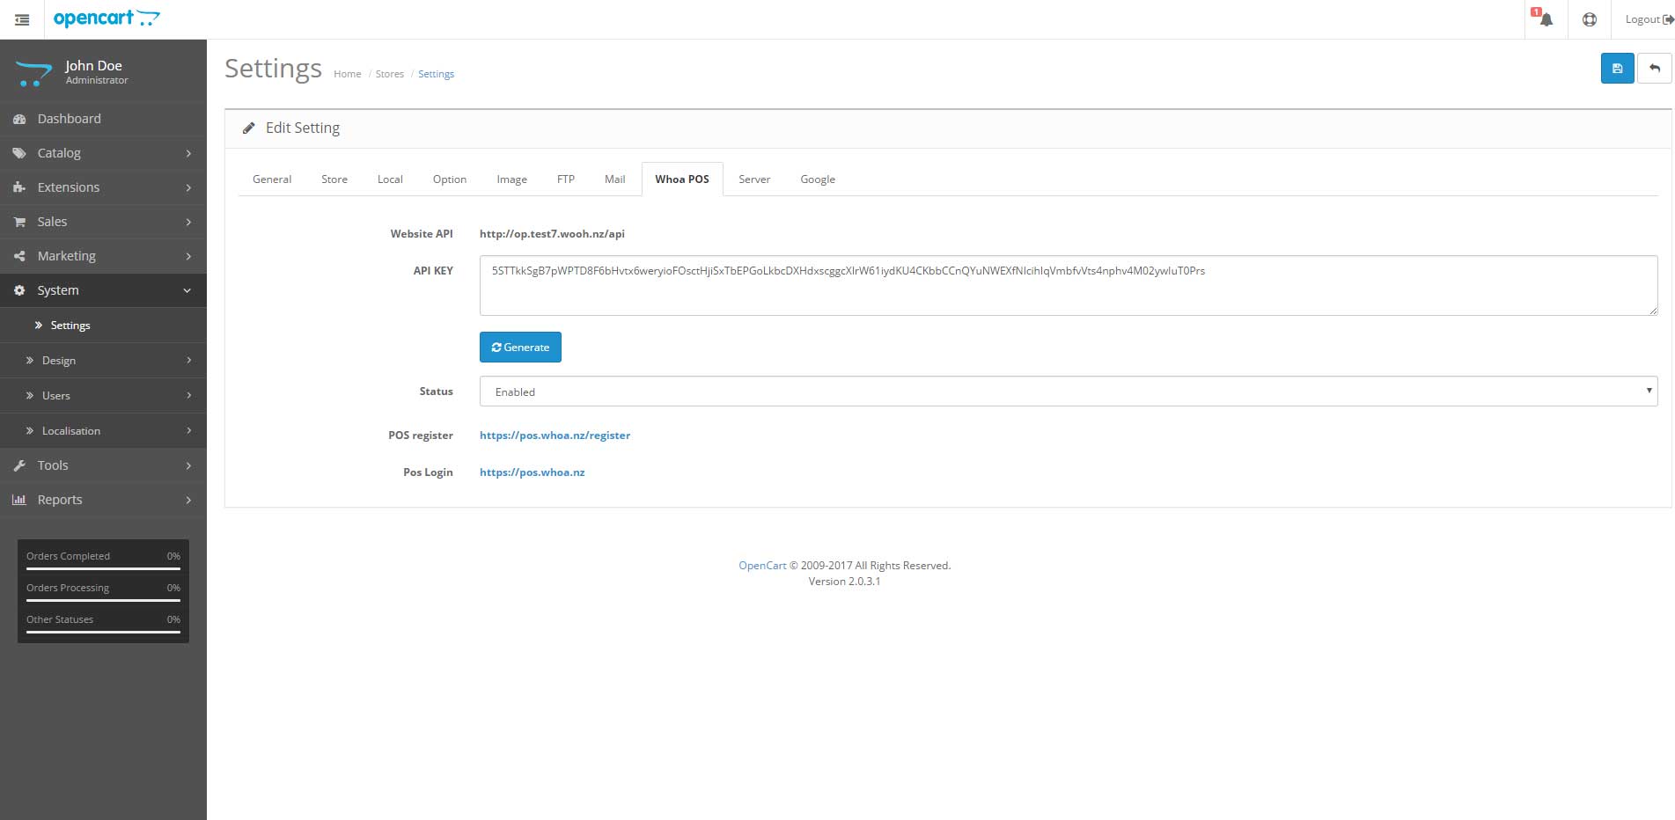The image size is (1675, 820).
Task: Toggle the sidebar menu hamburger icon
Action: point(22,19)
